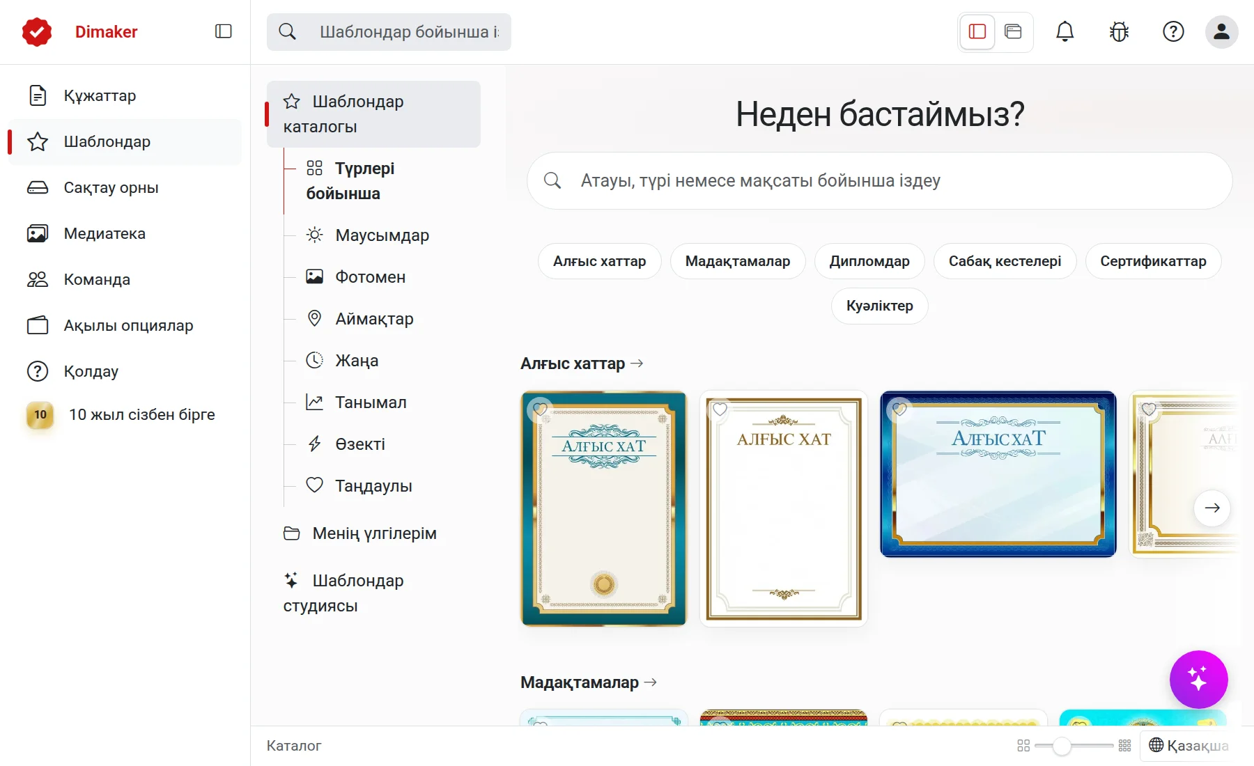1254x766 pixels.
Task: Click the 10 жыл сізбен бірге badge
Action: pyautogui.click(x=125, y=414)
